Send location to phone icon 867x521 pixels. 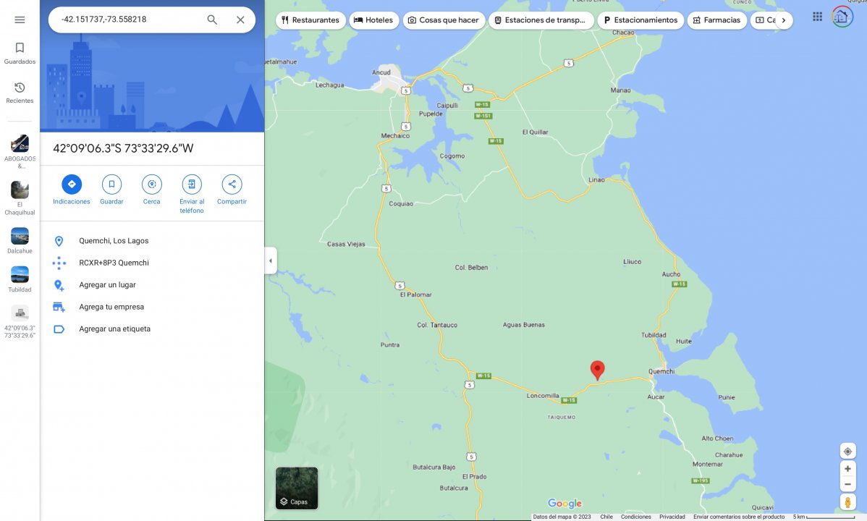(x=192, y=185)
